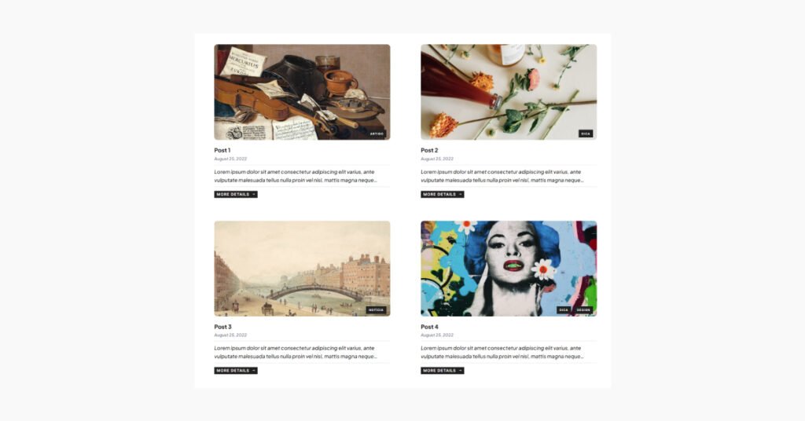The image size is (805, 421).
Task: Open the Post 3 bridge painting thumbnail
Action: (x=302, y=268)
